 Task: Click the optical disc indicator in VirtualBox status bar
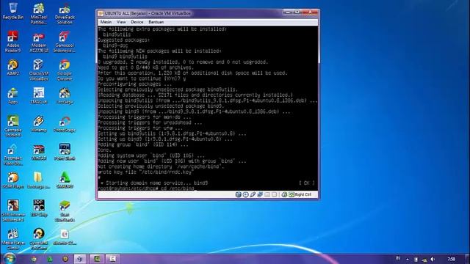pyautogui.click(x=245, y=194)
